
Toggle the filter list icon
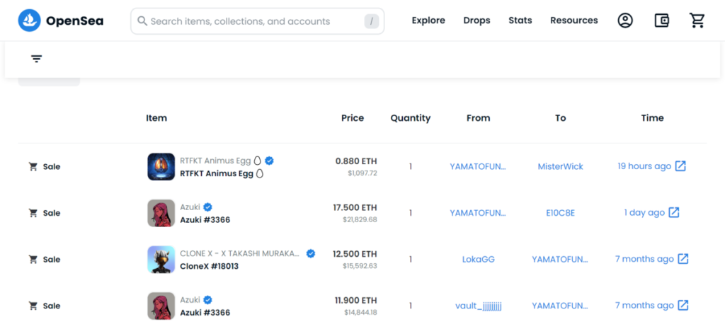[x=37, y=59]
